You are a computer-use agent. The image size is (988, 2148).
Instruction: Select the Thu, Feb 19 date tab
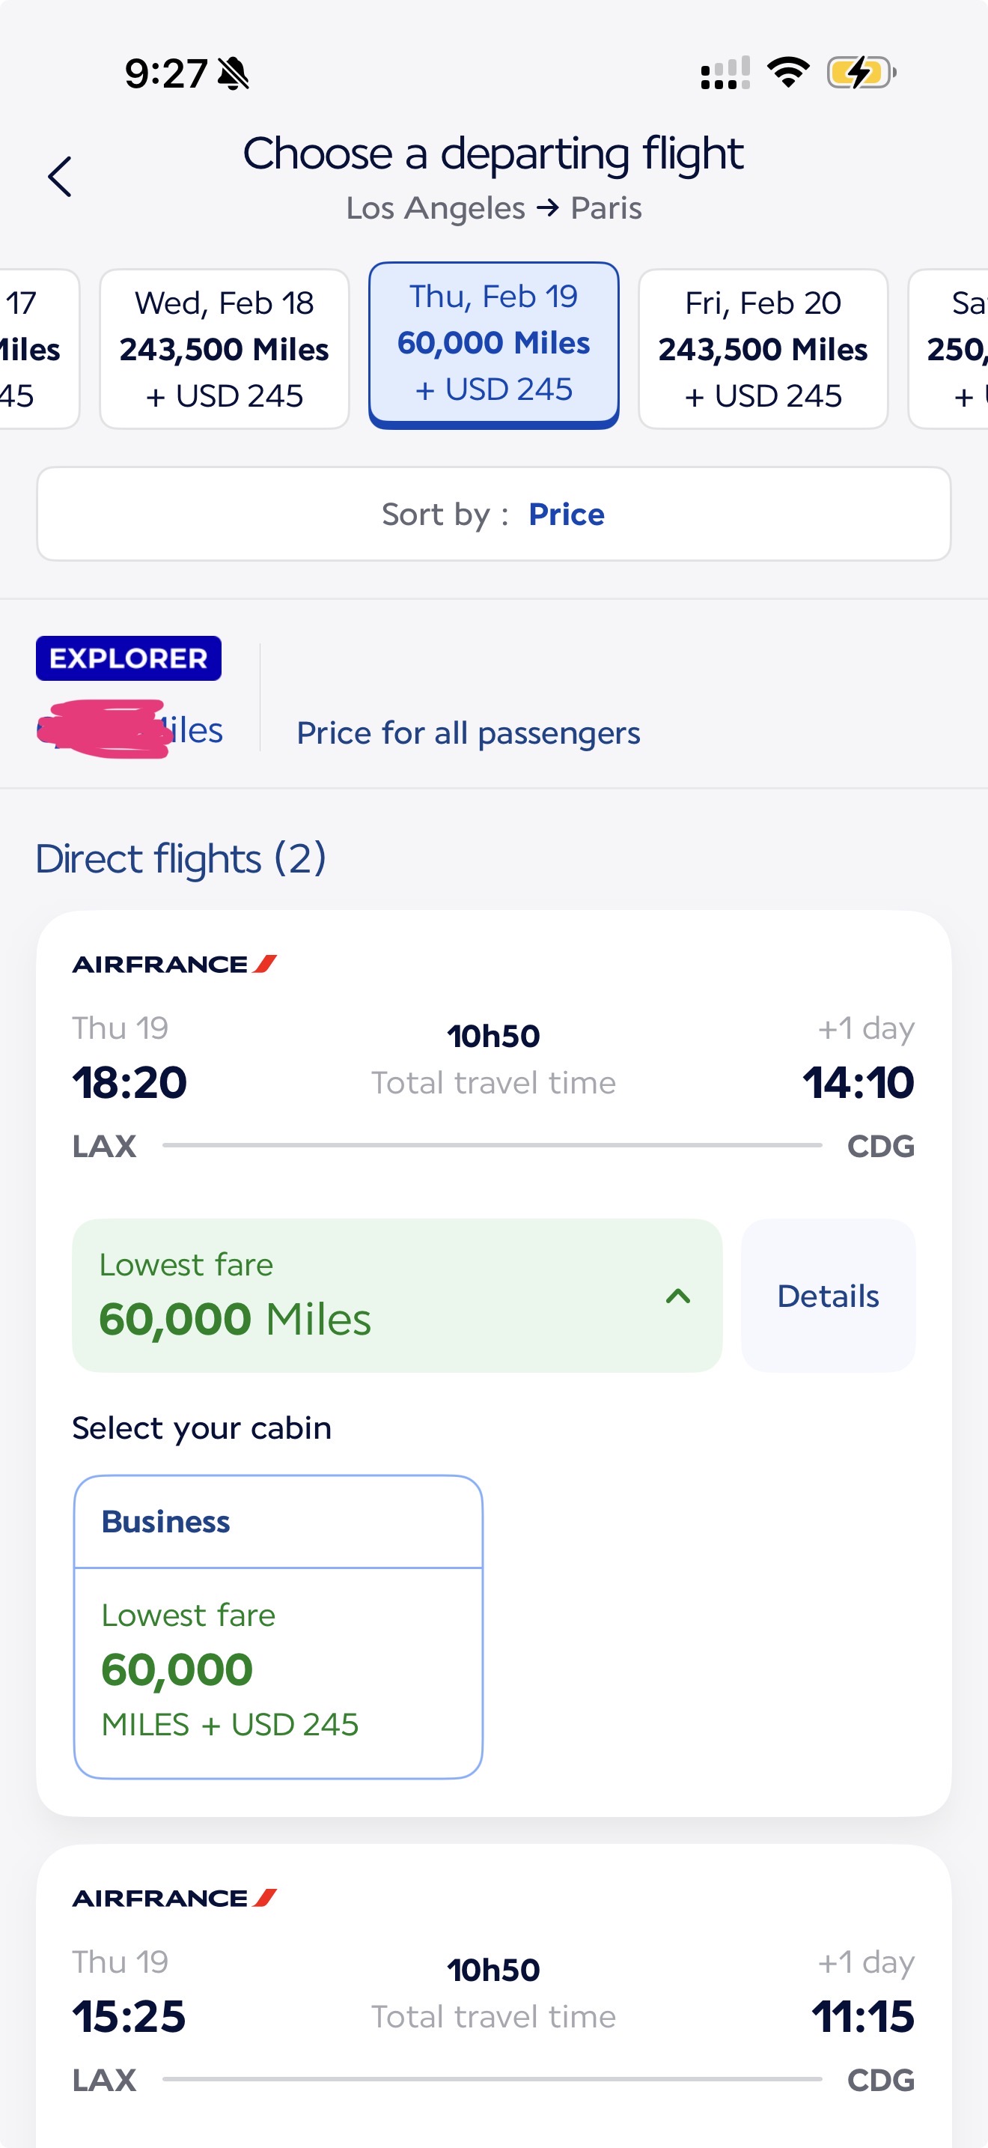click(x=493, y=345)
